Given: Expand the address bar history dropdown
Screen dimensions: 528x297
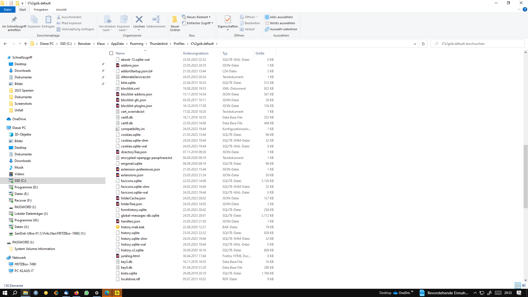Looking at the screenshot, I should (x=415, y=44).
